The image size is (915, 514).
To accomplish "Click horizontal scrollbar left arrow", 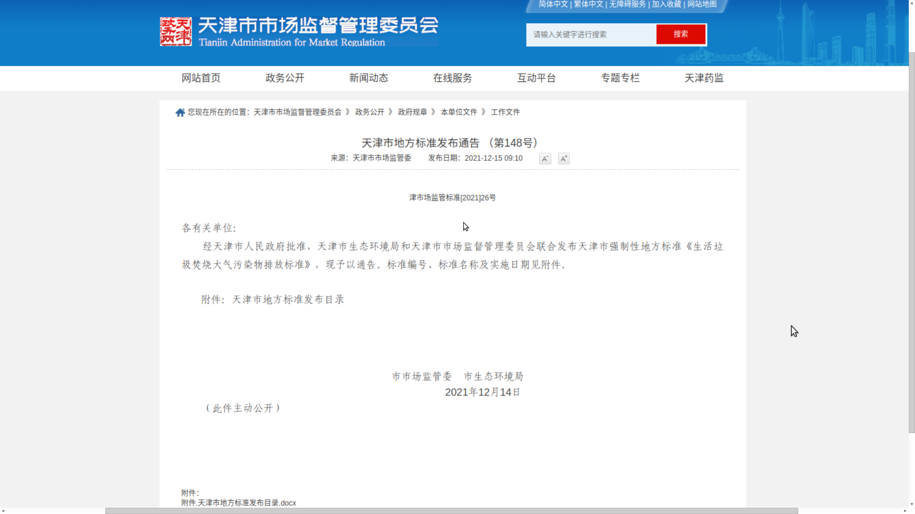I will [x=3, y=511].
